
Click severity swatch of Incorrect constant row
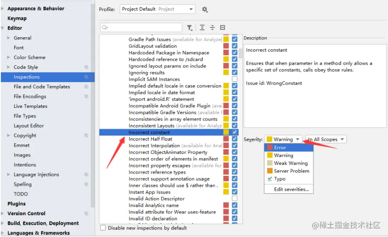[x=226, y=132]
